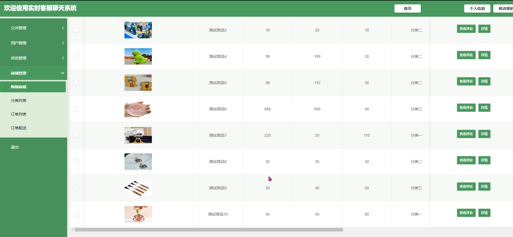513x237 pixels.
Task: Open details for 测试商品3
Action: tap(484, 29)
